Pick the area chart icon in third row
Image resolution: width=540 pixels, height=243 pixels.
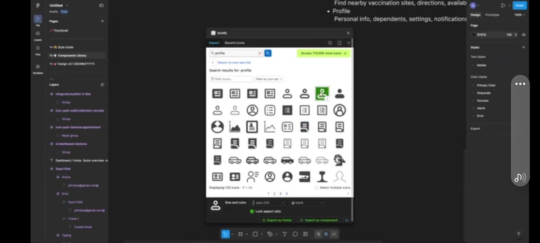tap(235, 127)
